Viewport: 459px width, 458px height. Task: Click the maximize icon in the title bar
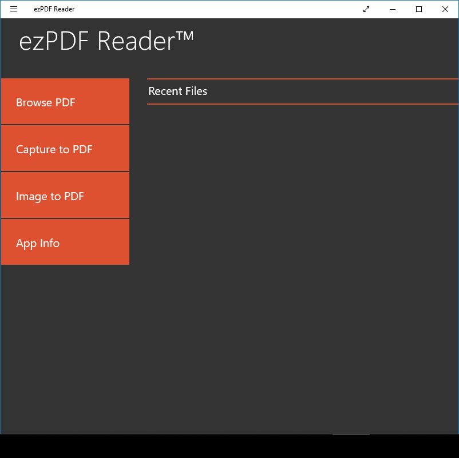coord(419,9)
